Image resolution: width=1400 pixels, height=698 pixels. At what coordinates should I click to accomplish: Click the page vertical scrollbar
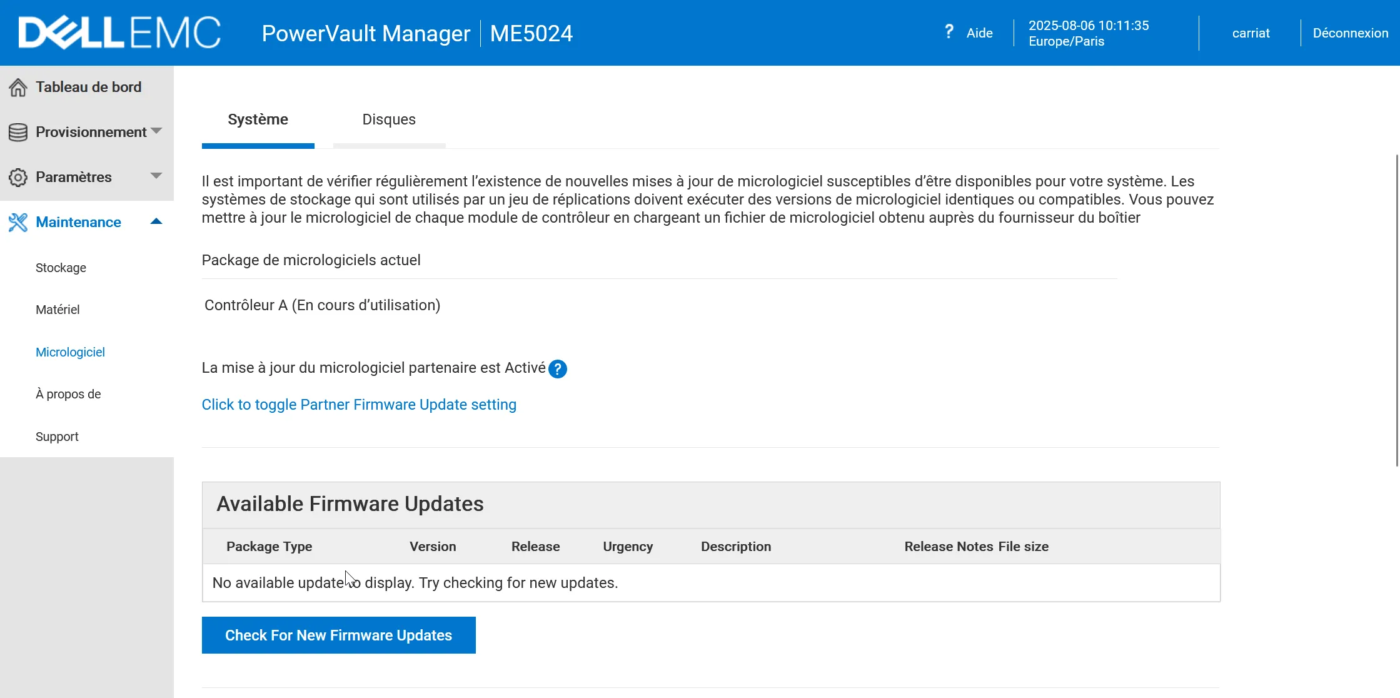point(1397,310)
